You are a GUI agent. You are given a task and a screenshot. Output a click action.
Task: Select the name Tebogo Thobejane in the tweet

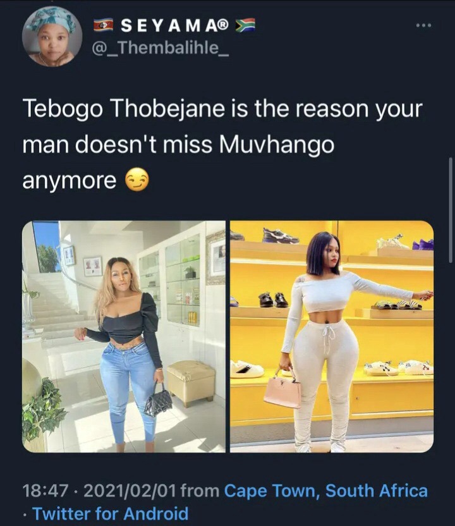coord(123,109)
